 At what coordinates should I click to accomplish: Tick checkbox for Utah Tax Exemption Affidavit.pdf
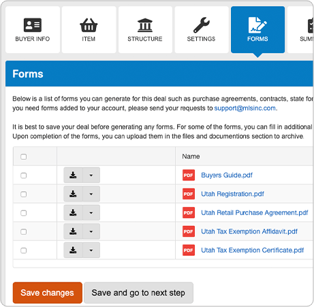24,231
